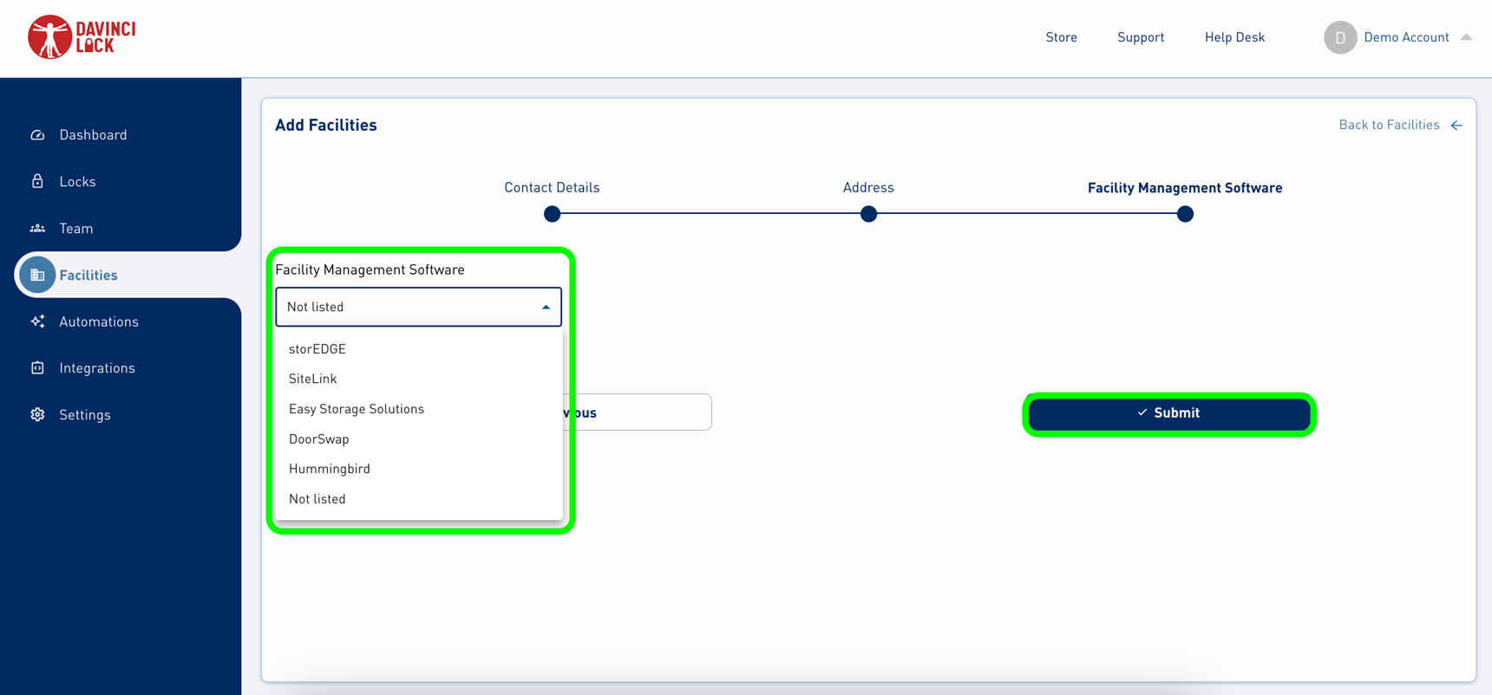Image resolution: width=1492 pixels, height=695 pixels.
Task: Open Dashboard via its gauge icon
Action: point(37,135)
